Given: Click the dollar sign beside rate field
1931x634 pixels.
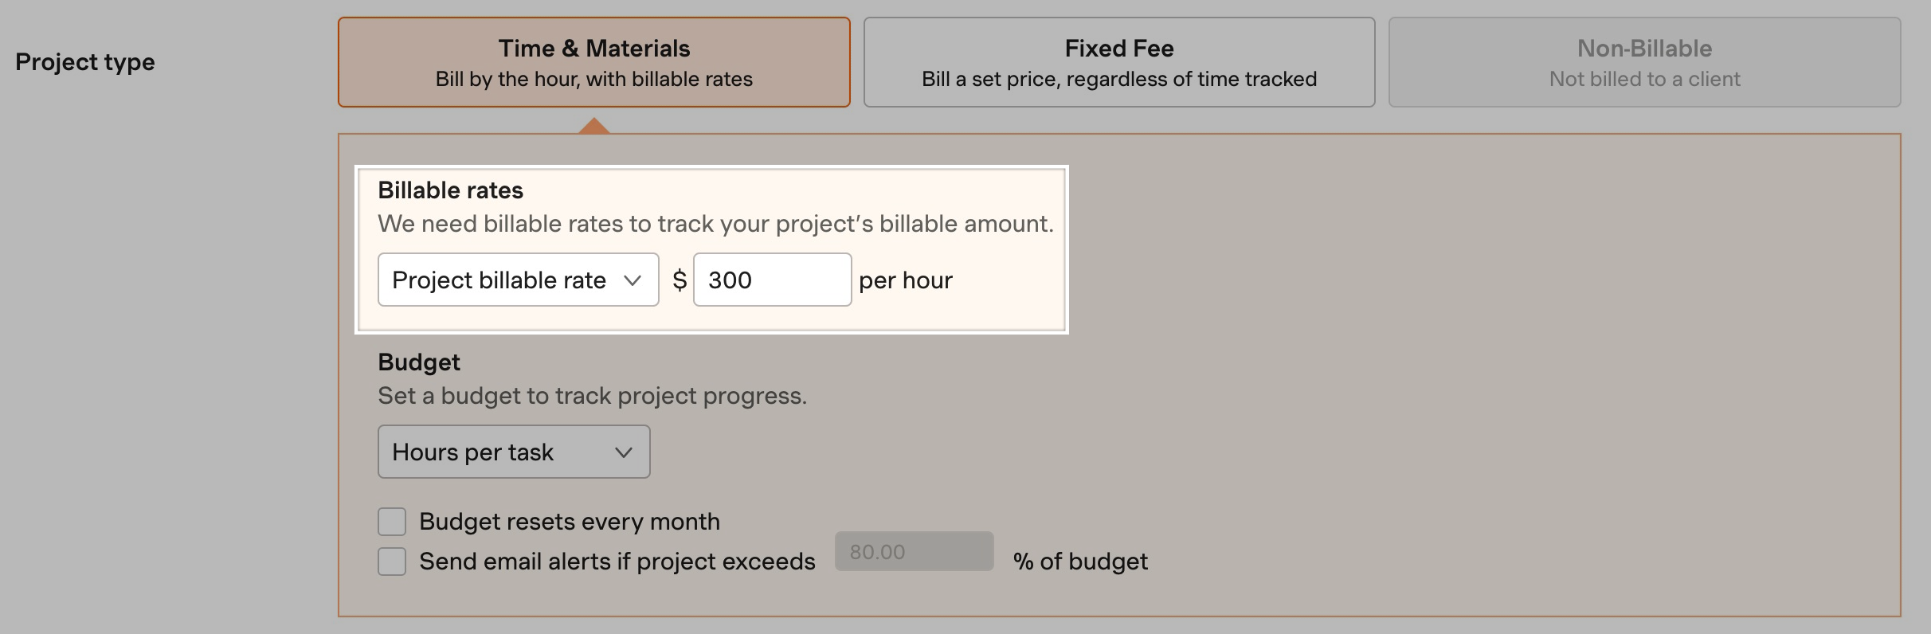Looking at the screenshot, I should (680, 280).
